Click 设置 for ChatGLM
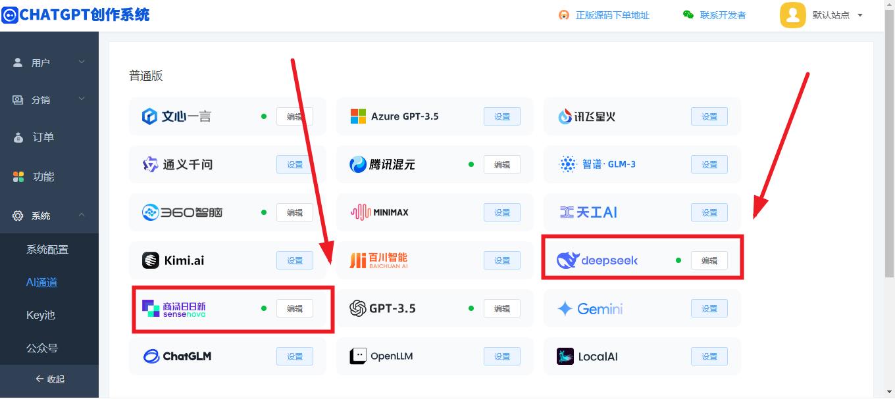Viewport: 895px width, 399px height. click(x=295, y=356)
